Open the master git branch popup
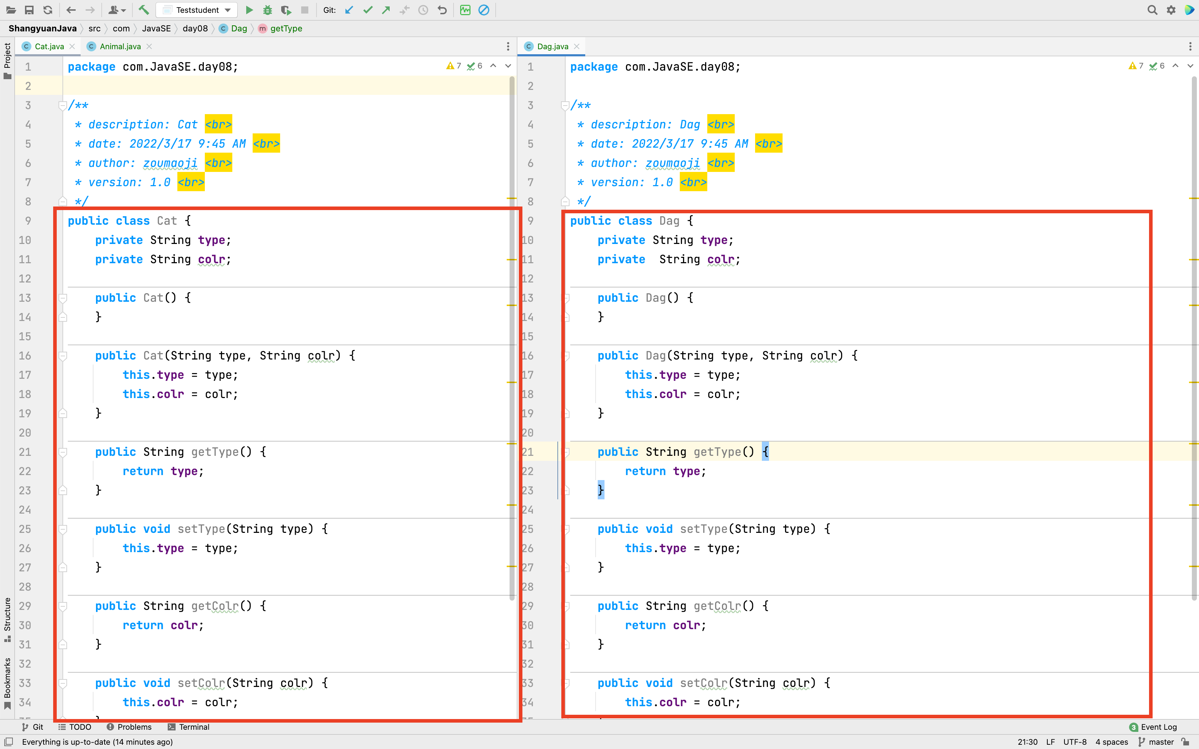Screen dimensions: 1199x749 click(1157, 742)
